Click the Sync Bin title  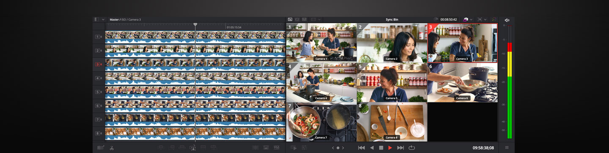click(x=392, y=19)
